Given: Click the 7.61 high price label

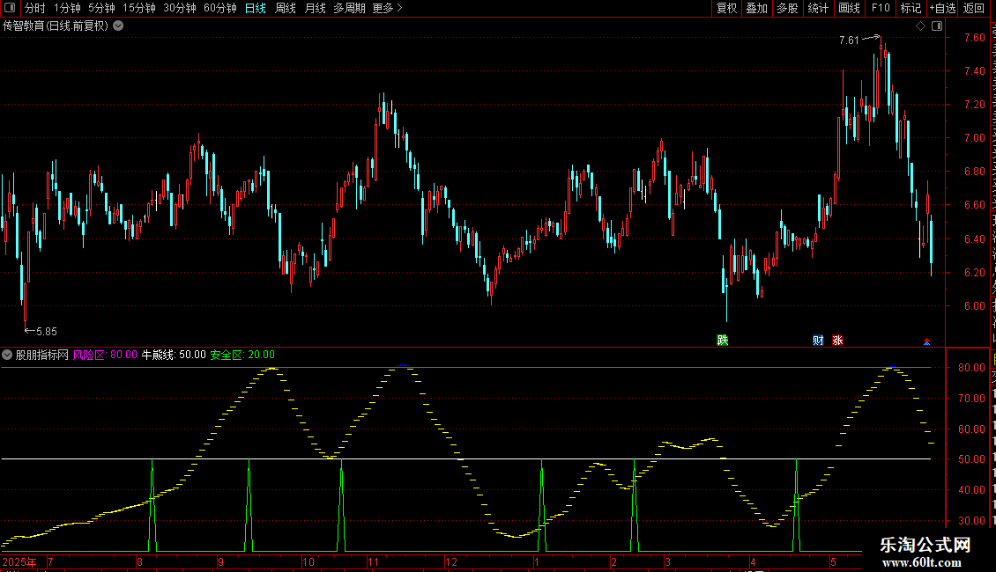Looking at the screenshot, I should pyautogui.click(x=849, y=40).
